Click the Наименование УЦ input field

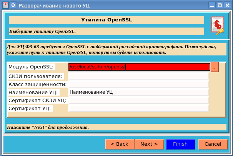point(139,92)
